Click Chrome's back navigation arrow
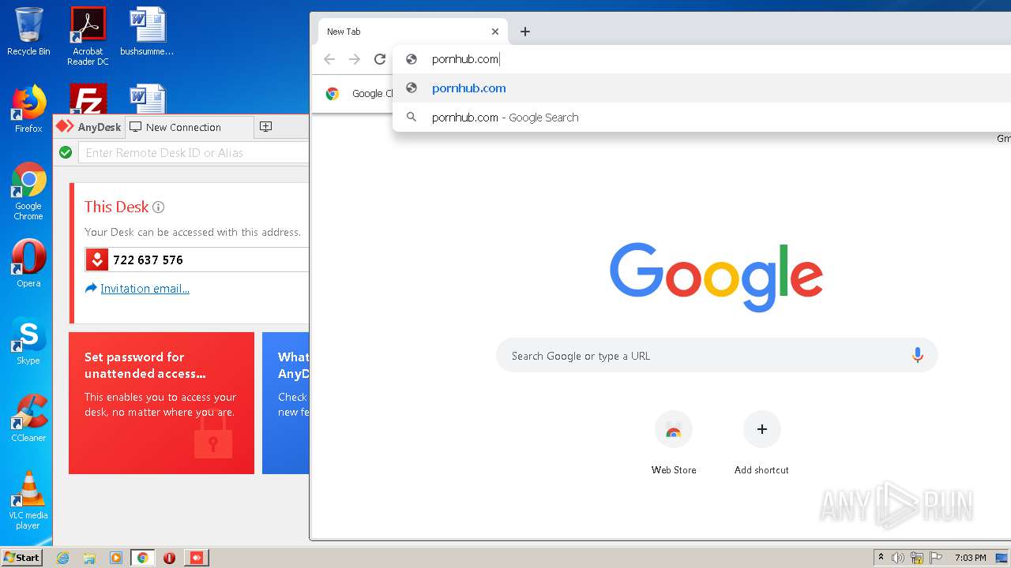 (x=329, y=59)
